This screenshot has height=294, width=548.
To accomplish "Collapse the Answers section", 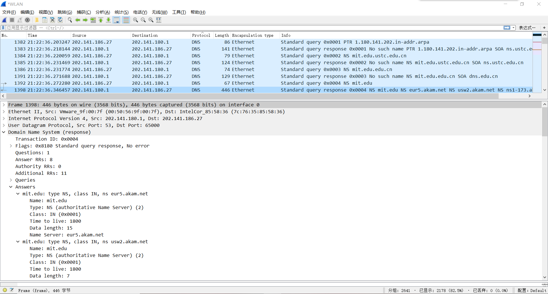I will click(x=11, y=187).
